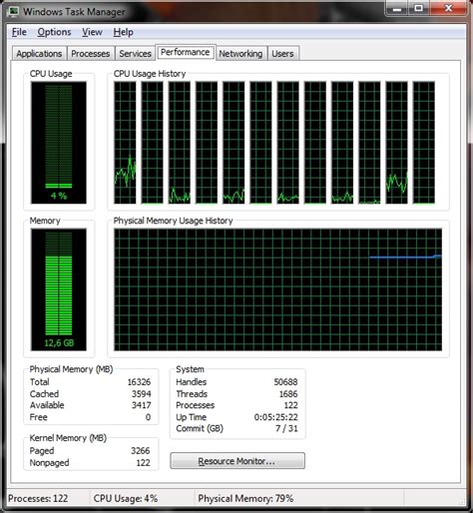The width and height of the screenshot is (473, 513).
Task: Open the File menu
Action: pyautogui.click(x=19, y=32)
